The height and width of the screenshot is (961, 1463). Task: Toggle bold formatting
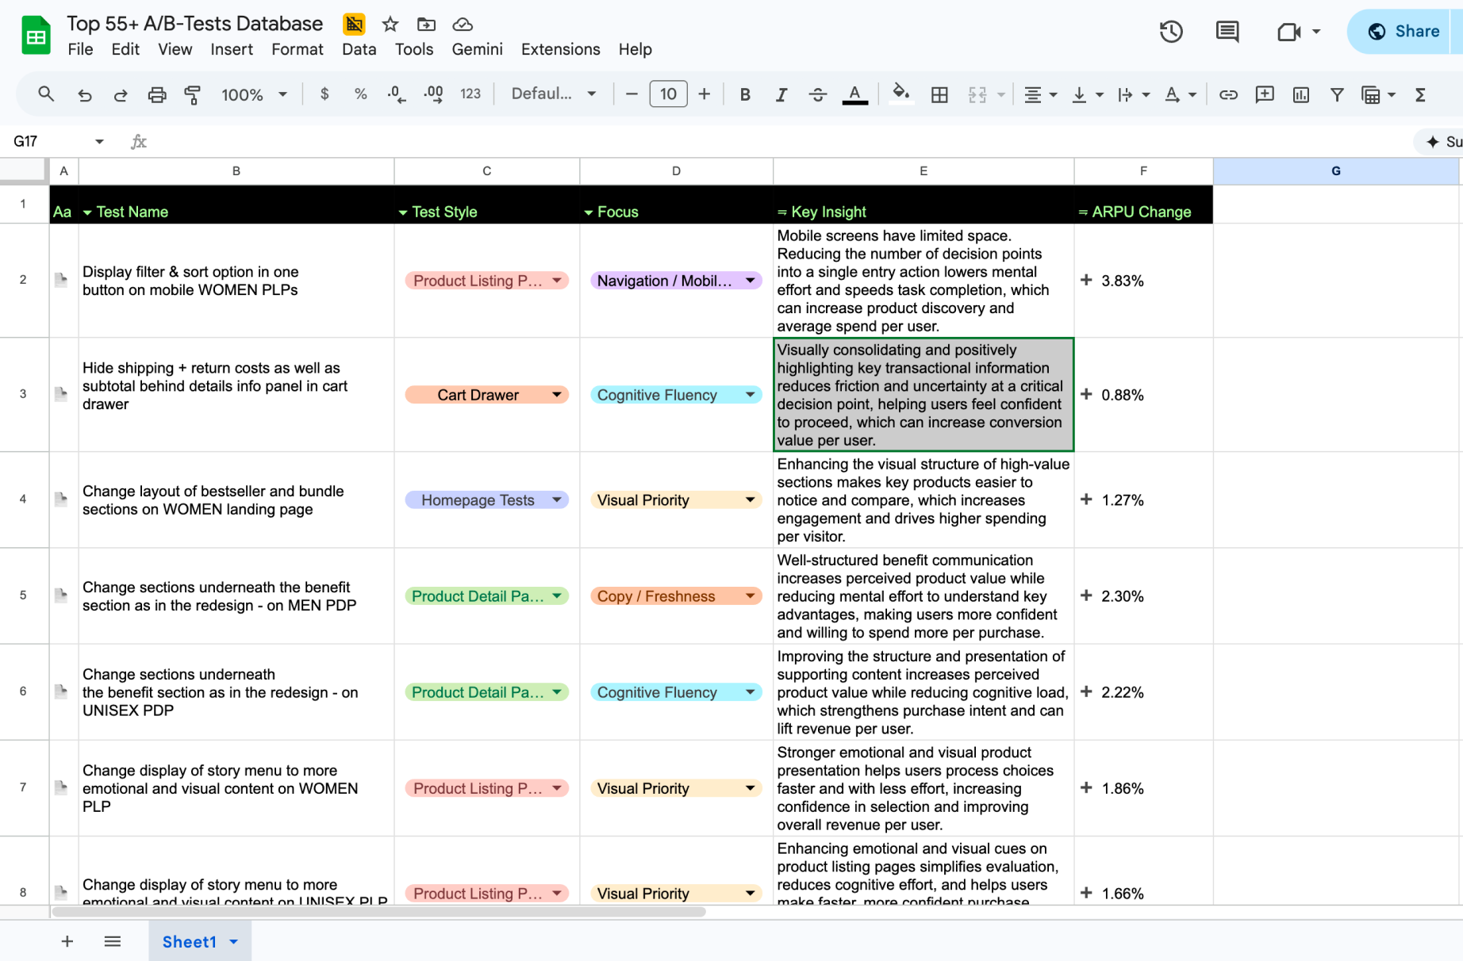point(744,94)
